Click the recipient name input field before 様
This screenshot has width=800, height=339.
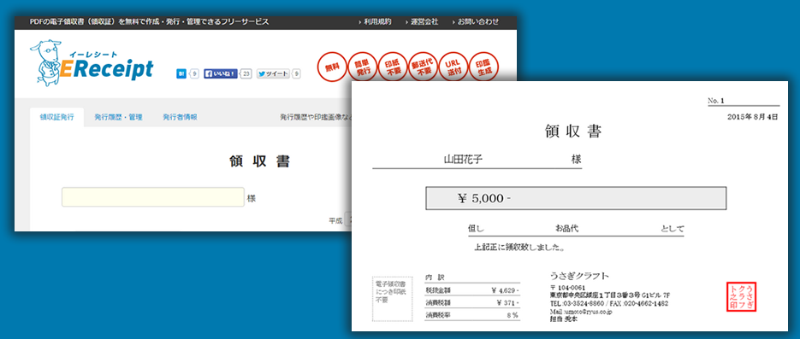pyautogui.click(x=153, y=197)
